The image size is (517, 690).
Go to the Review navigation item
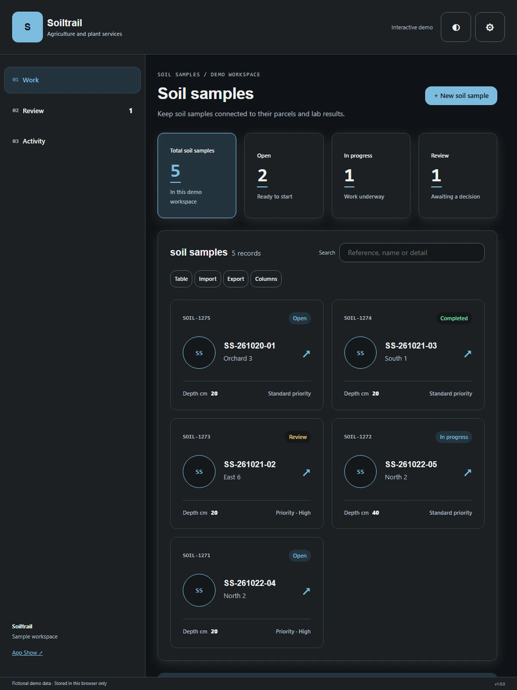pos(72,111)
